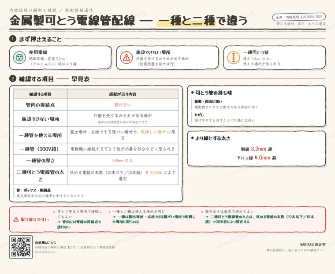Click the 電気設備設計・施工者のための解説サイト tagline
335x274 pixels.
(x=296, y=250)
